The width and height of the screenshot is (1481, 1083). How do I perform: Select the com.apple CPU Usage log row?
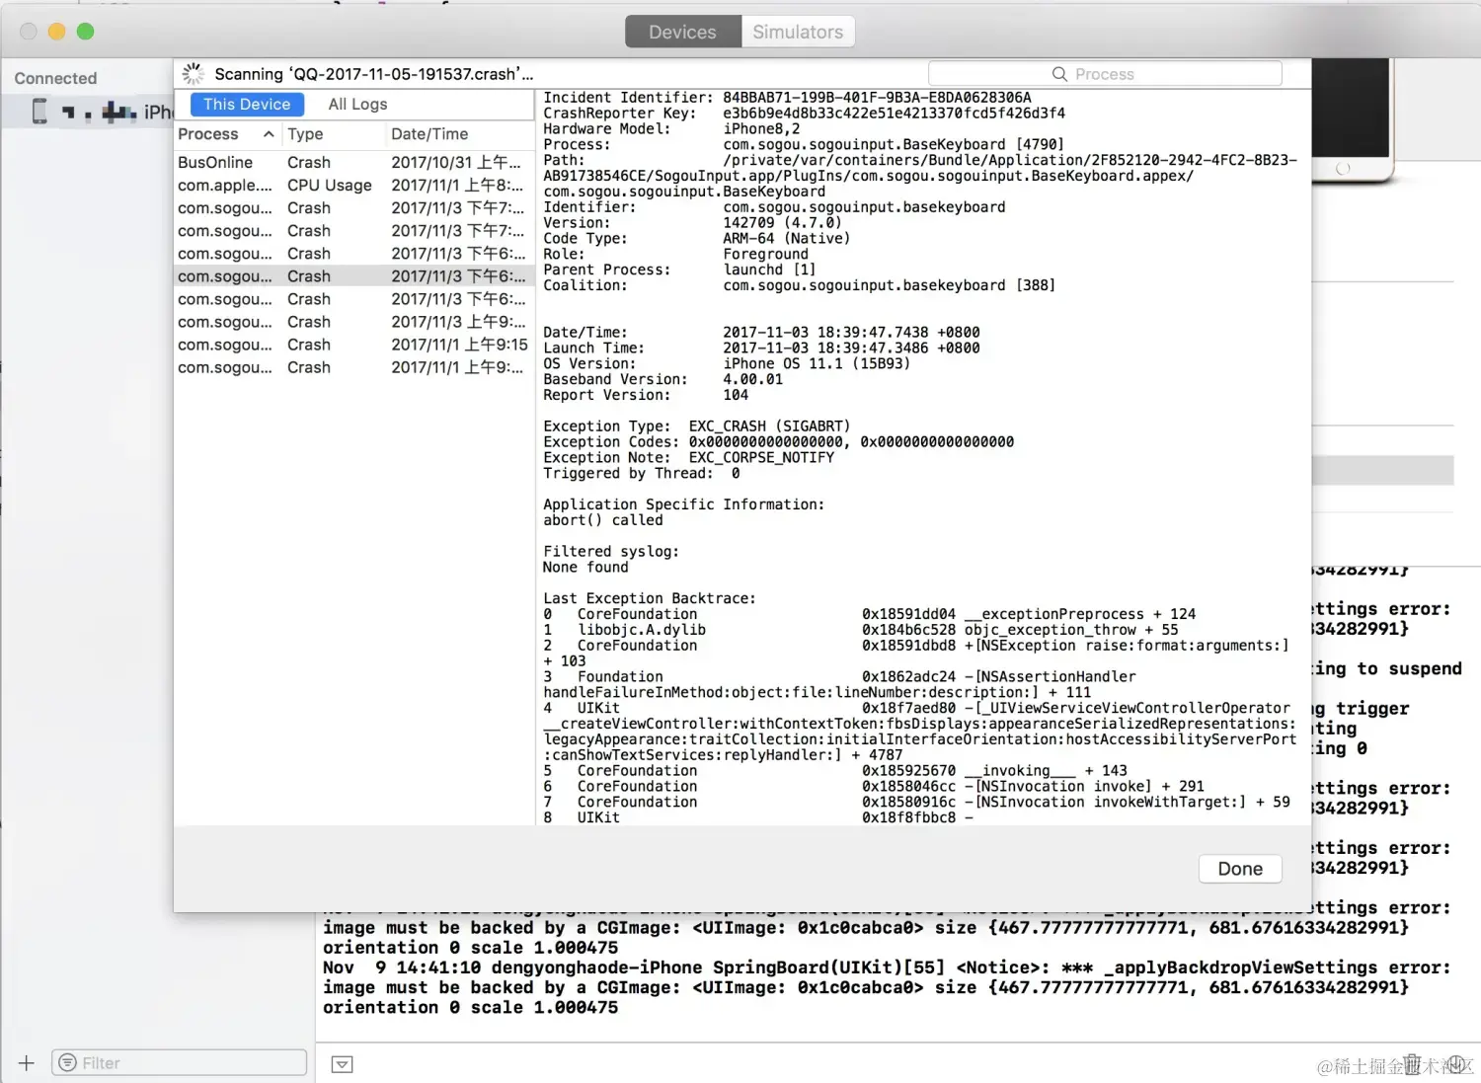click(353, 185)
